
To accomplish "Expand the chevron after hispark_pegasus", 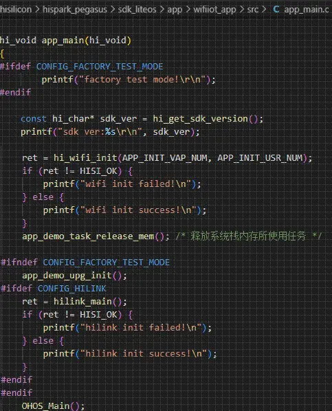I will point(113,10).
